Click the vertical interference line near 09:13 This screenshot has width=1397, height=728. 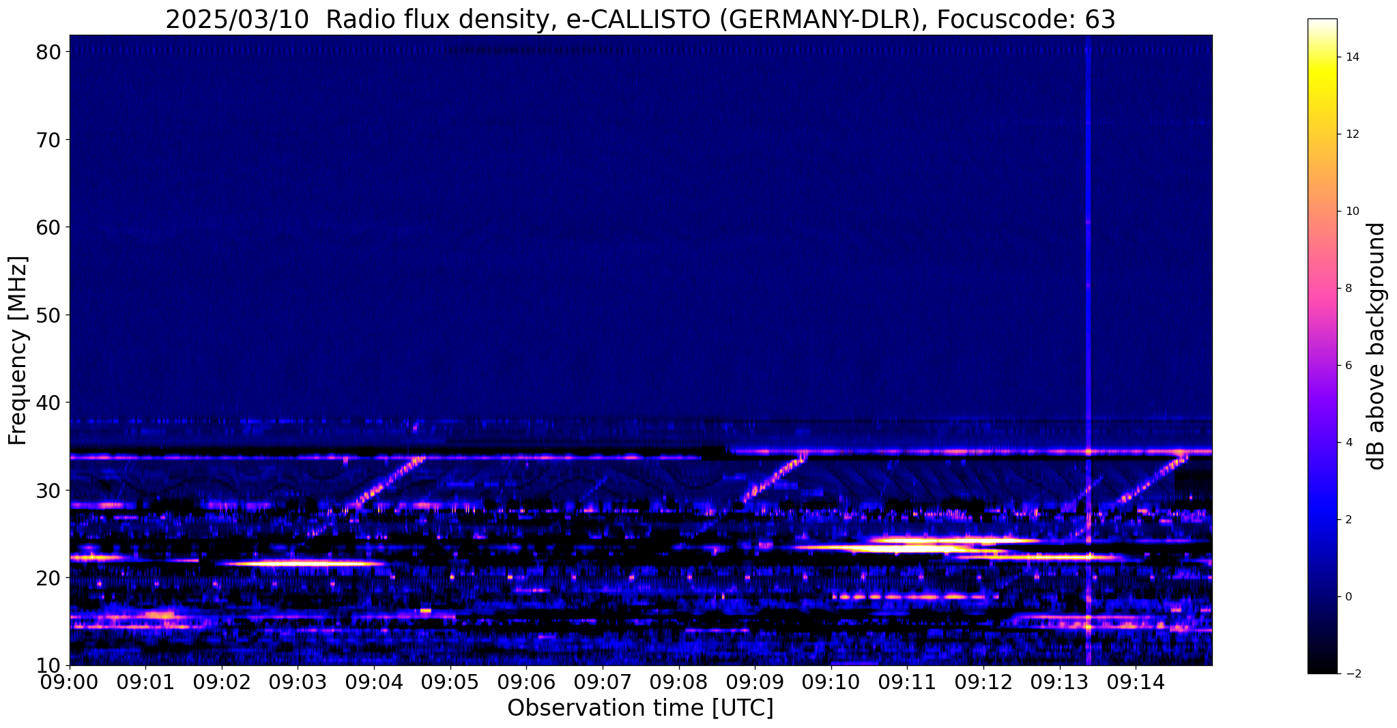click(x=1089, y=350)
